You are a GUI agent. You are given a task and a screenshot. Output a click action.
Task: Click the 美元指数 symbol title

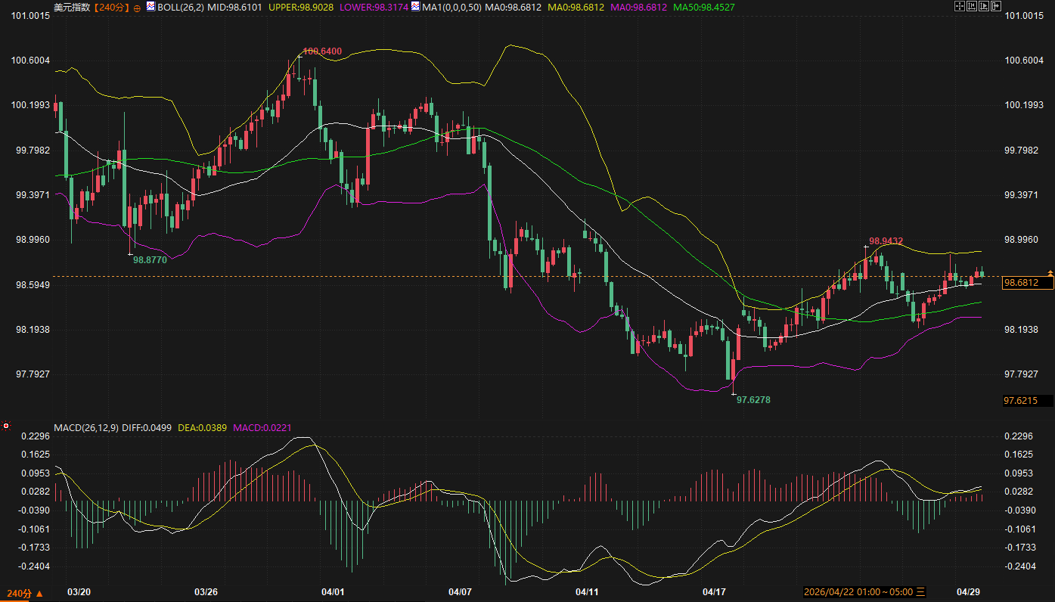pyautogui.click(x=72, y=8)
